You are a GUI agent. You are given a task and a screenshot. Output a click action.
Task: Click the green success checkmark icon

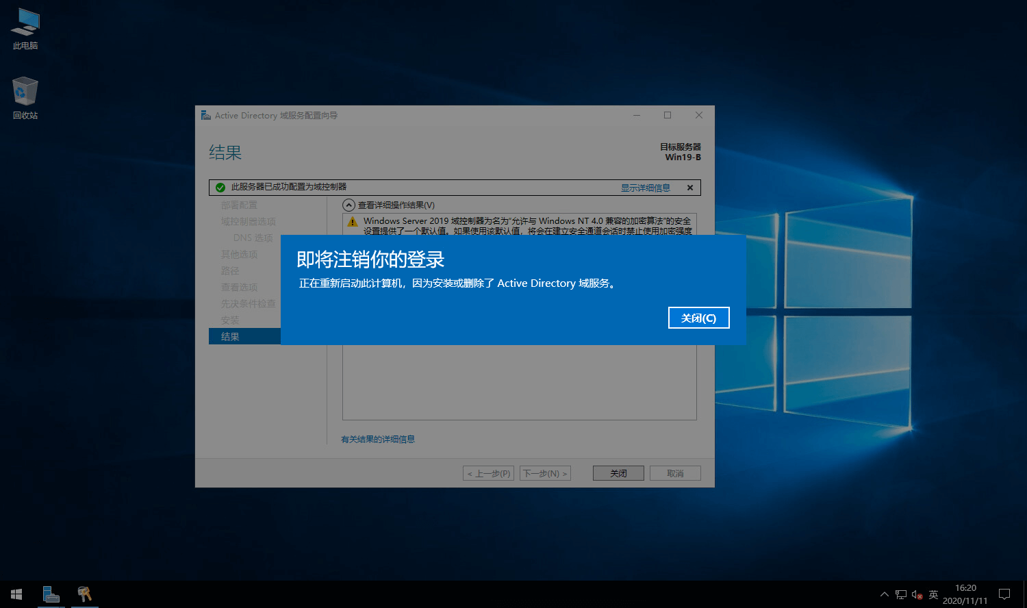pos(220,187)
